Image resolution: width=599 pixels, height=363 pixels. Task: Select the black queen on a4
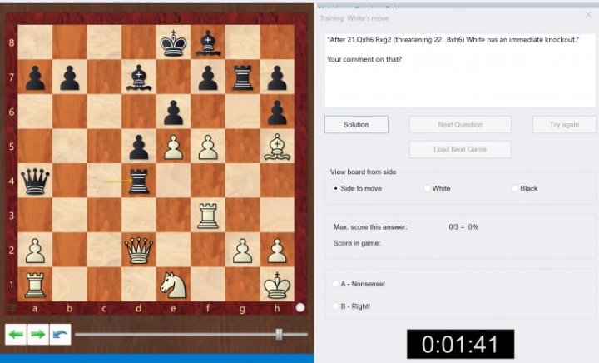click(34, 179)
